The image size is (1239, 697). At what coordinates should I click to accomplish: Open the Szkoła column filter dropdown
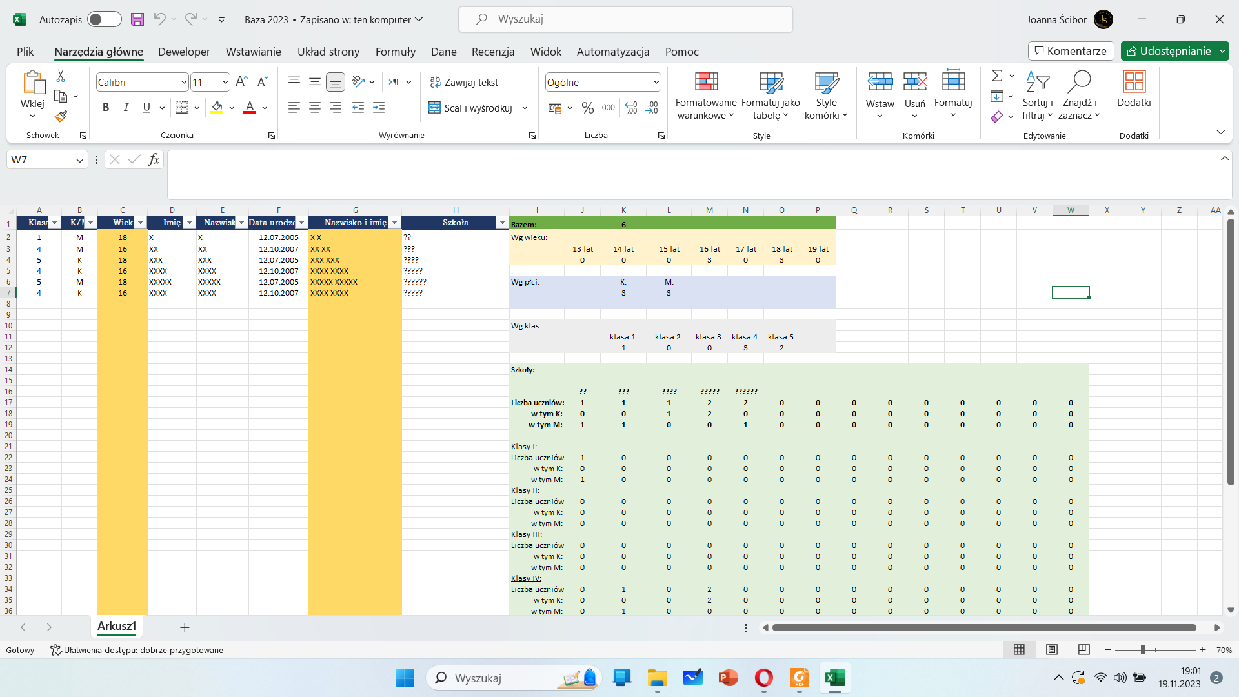click(502, 223)
